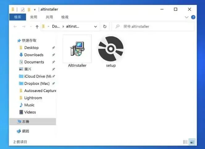Open the 檔案 file menu tab

(x=18, y=17)
